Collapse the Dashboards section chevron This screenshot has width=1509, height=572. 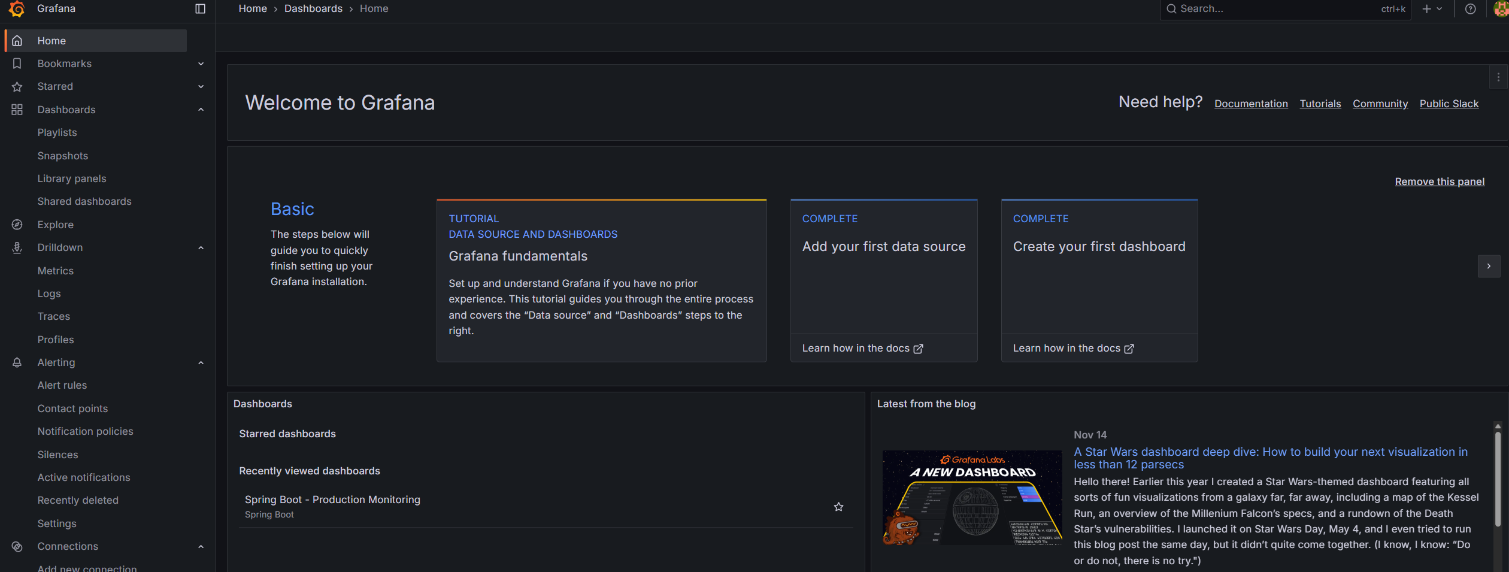(201, 110)
